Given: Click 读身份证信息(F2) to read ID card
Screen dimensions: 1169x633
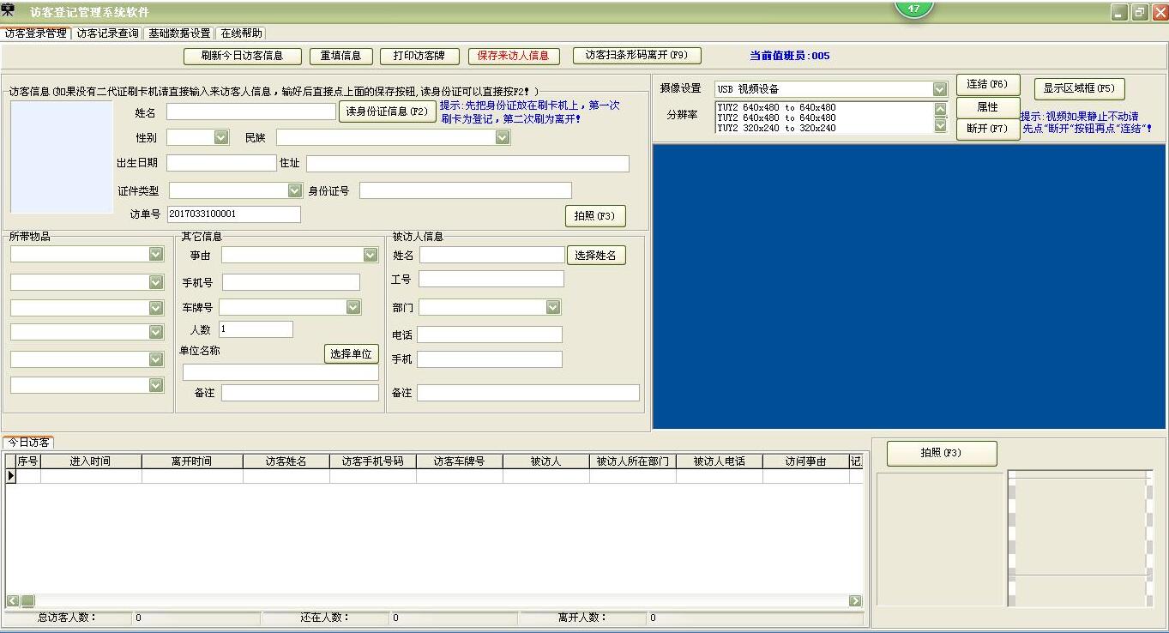Looking at the screenshot, I should tap(388, 112).
